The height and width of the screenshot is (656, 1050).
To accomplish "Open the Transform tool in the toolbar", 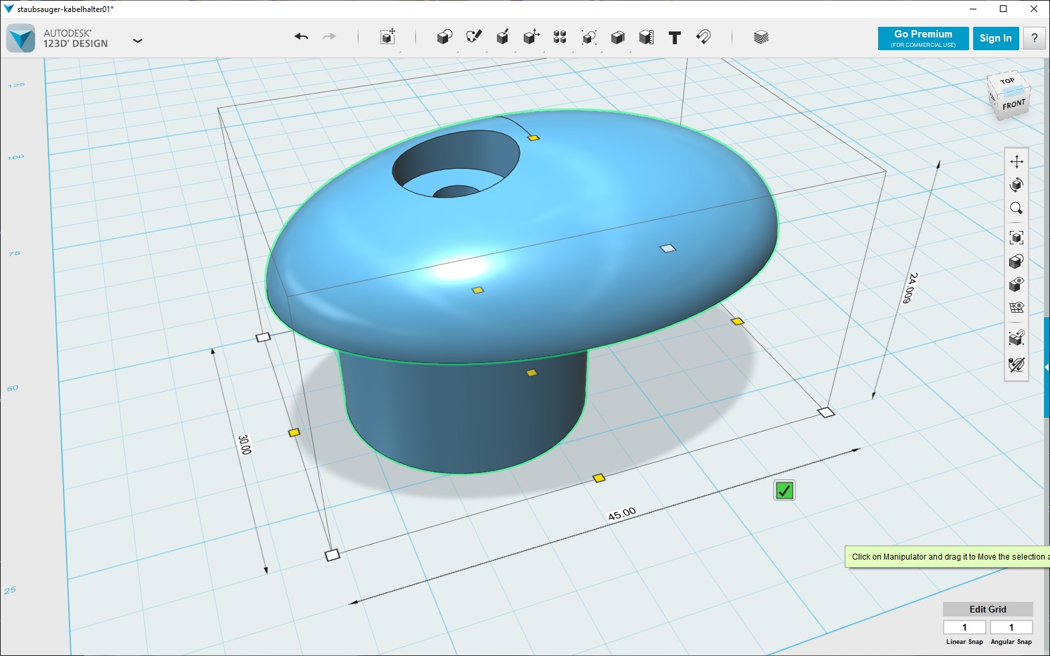I will [388, 37].
